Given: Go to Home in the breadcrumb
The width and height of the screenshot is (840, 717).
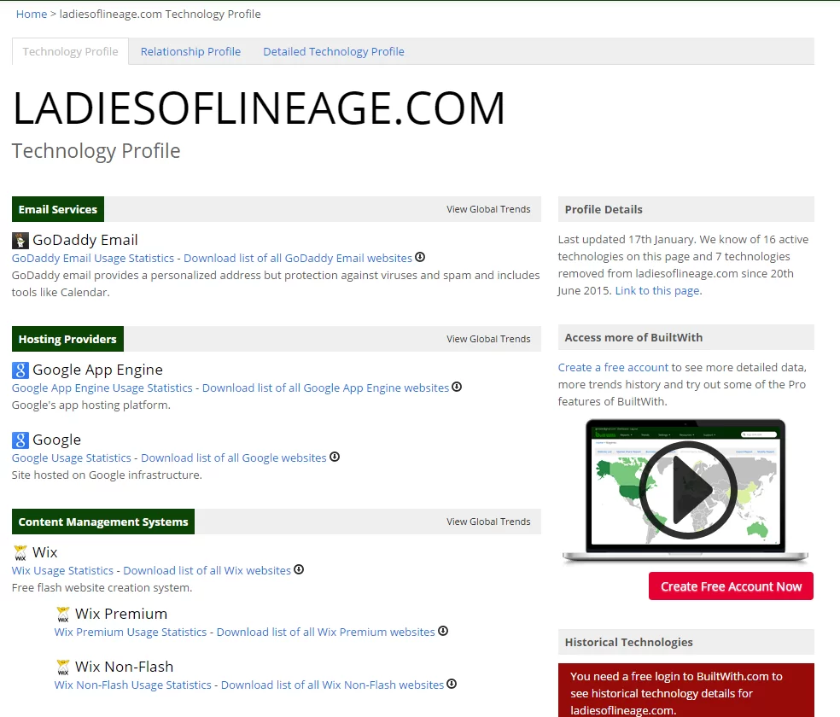Looking at the screenshot, I should [x=32, y=14].
